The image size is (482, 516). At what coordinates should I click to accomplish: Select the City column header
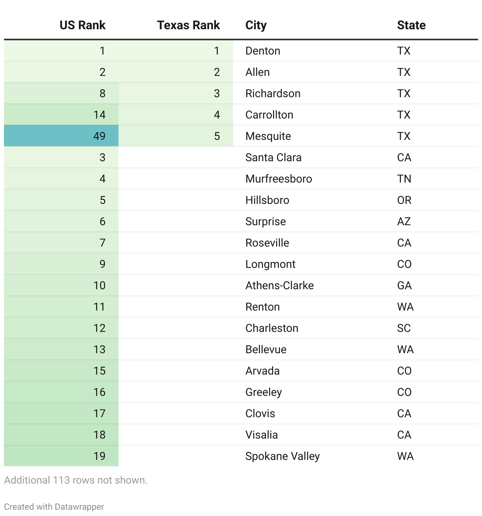pos(256,25)
